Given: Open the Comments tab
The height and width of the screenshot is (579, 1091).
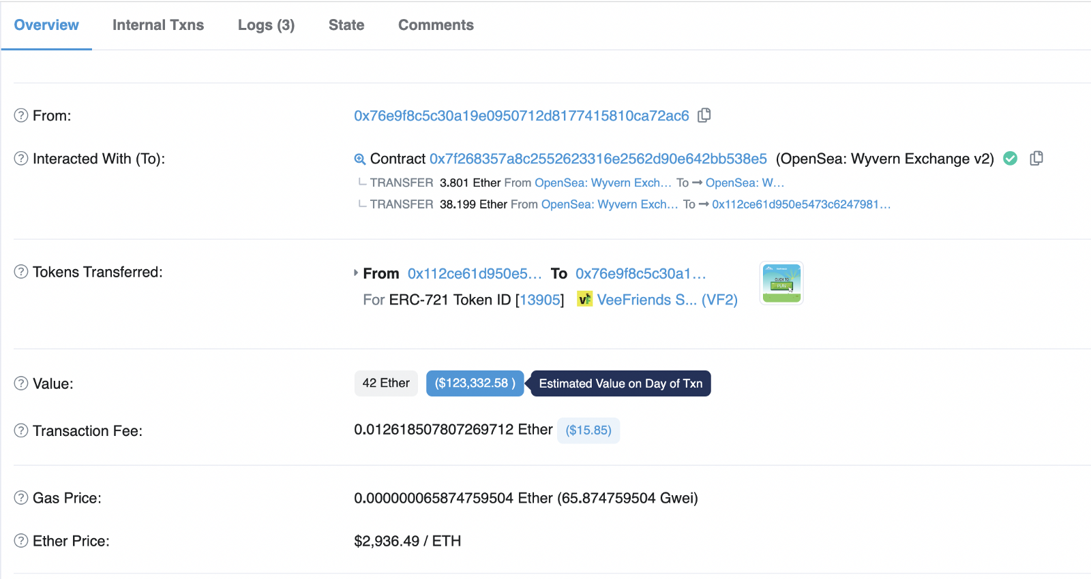Looking at the screenshot, I should [435, 25].
